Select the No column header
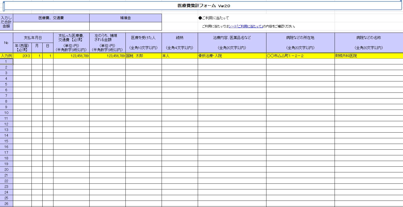Viewport: 403px width, 207px height. click(x=6, y=43)
